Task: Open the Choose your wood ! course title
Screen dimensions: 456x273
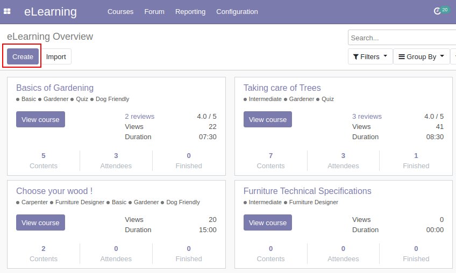Action: [x=54, y=191]
